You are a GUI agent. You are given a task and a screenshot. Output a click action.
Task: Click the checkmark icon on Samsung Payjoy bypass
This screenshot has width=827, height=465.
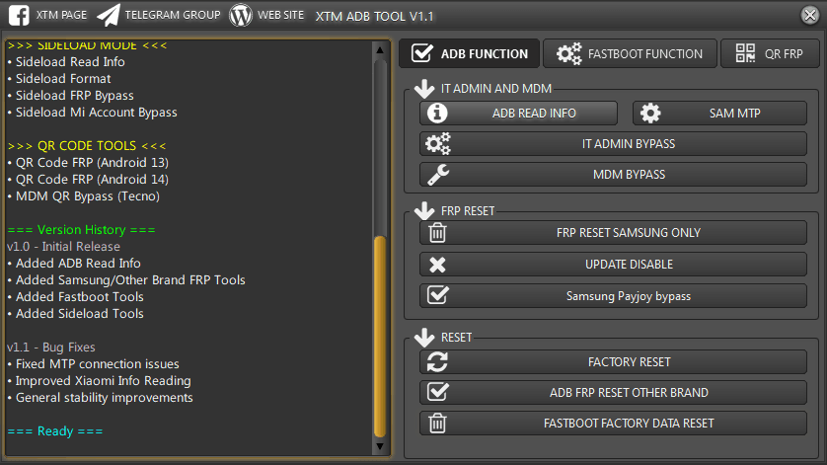click(438, 295)
